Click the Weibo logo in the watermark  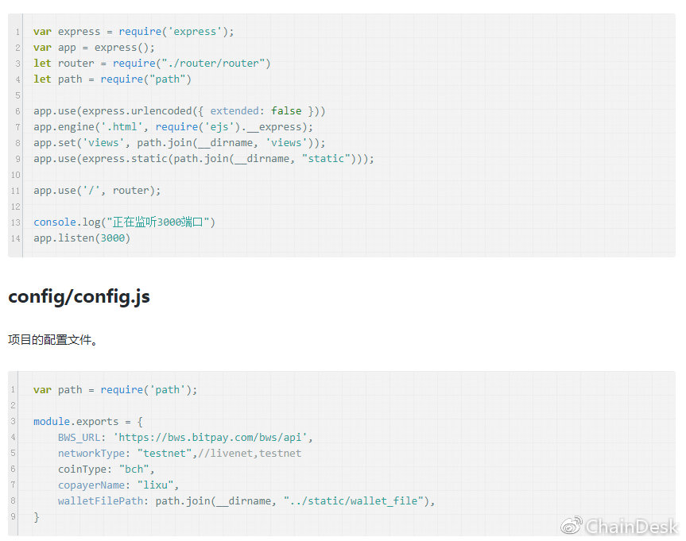(572, 525)
